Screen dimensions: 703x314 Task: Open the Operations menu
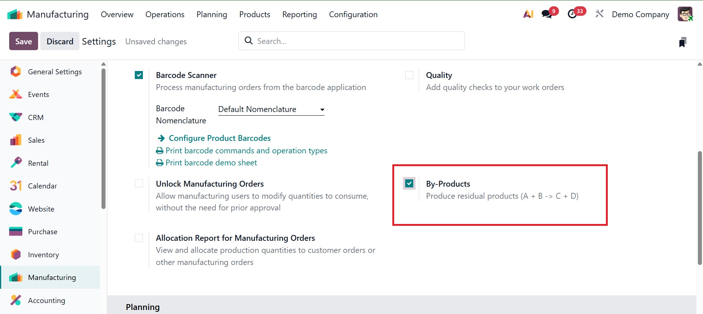pos(165,15)
